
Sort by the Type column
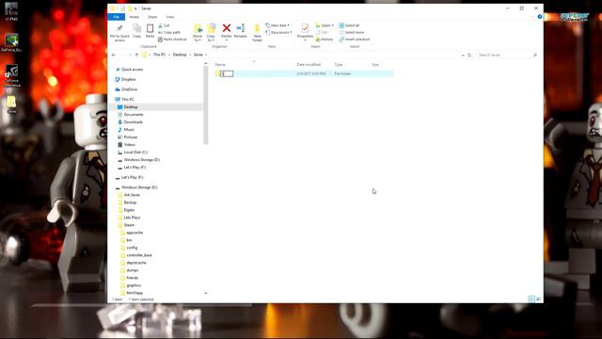[x=339, y=65]
